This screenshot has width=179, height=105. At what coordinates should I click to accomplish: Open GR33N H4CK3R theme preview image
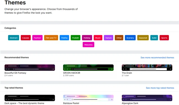[88, 67]
